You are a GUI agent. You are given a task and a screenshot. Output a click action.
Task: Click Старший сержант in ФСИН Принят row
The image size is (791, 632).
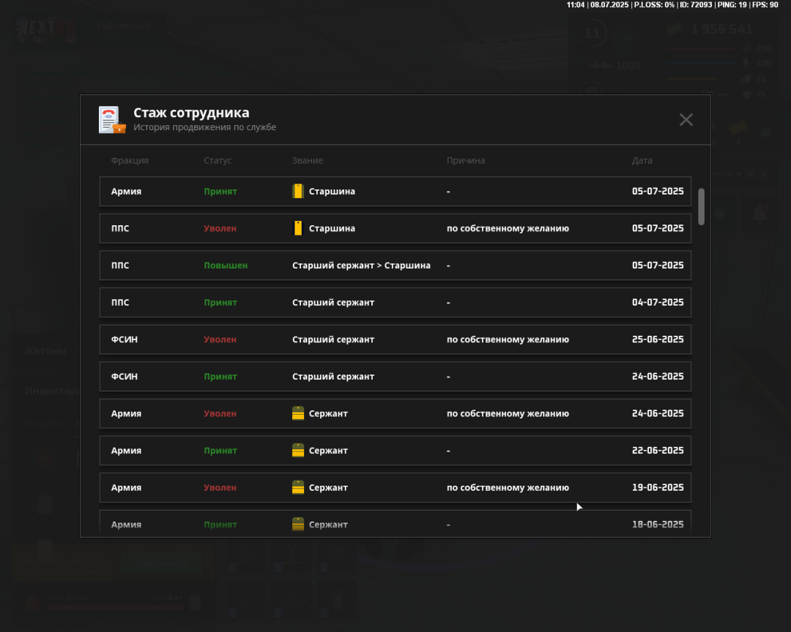333,377
